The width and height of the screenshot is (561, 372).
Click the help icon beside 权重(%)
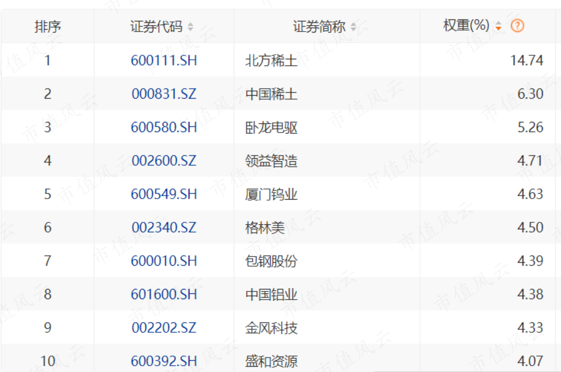tap(517, 26)
